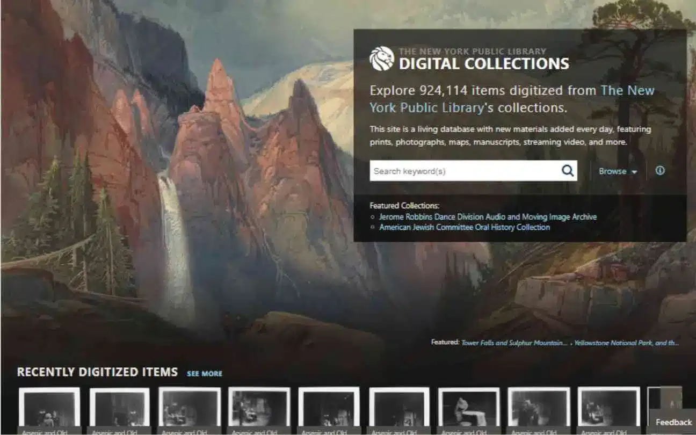Open featured Yellowstone National Park link
The image size is (696, 435).
point(626,343)
